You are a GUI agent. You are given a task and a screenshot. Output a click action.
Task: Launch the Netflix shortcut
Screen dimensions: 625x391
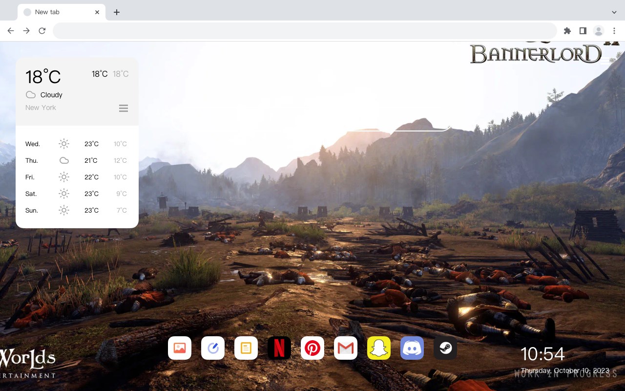pos(279,348)
